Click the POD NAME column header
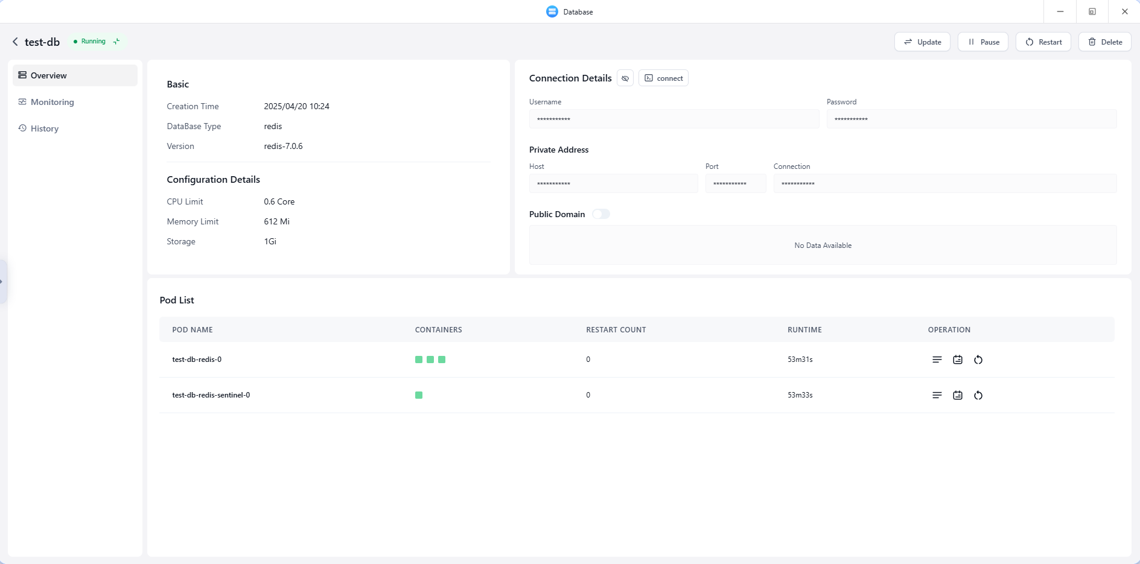Viewport: 1140px width, 564px height. [x=193, y=330]
